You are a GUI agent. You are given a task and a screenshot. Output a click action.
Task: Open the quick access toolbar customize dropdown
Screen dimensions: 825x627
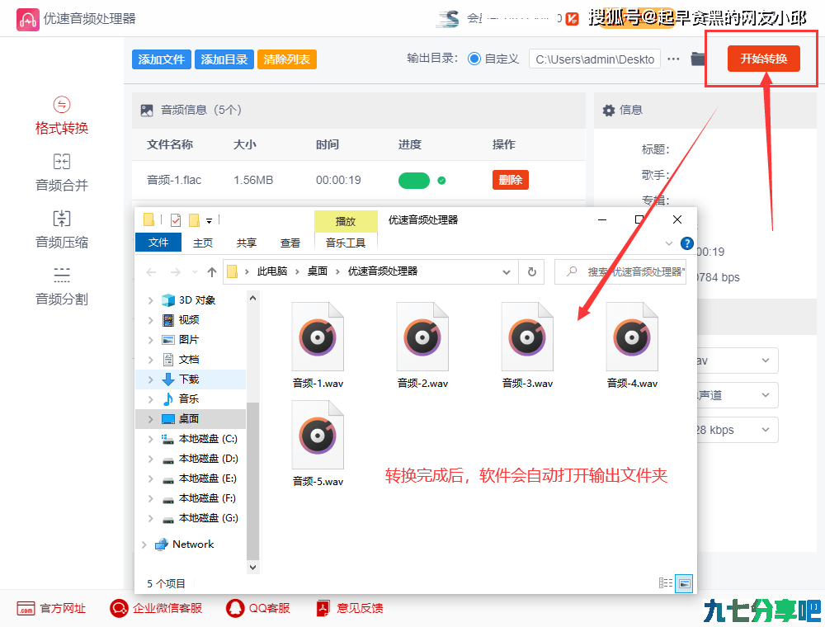[209, 220]
